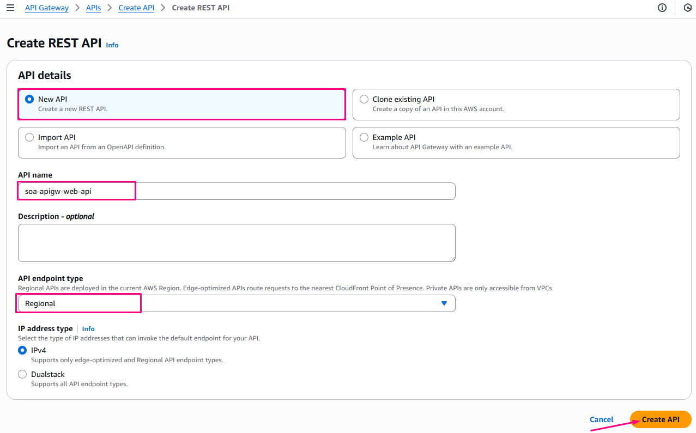Select the IPv4 address type
The width and height of the screenshot is (696, 433).
pos(22,350)
